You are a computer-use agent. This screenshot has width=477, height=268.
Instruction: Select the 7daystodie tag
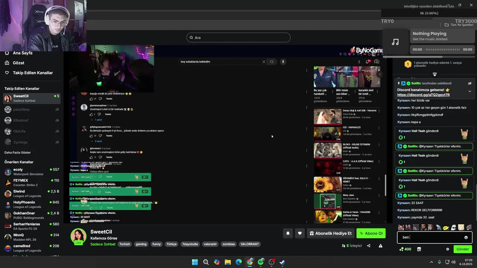pos(190,244)
